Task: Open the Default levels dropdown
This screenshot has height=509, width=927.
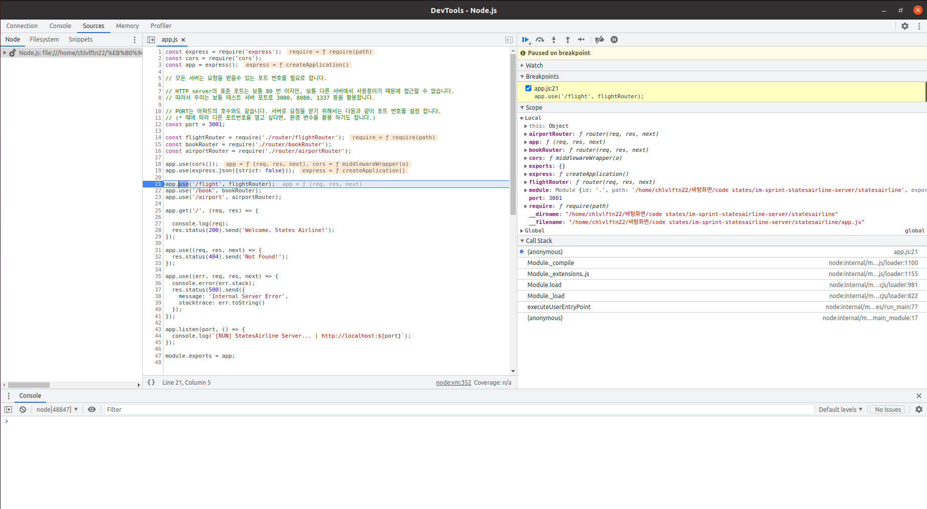Action: click(840, 409)
